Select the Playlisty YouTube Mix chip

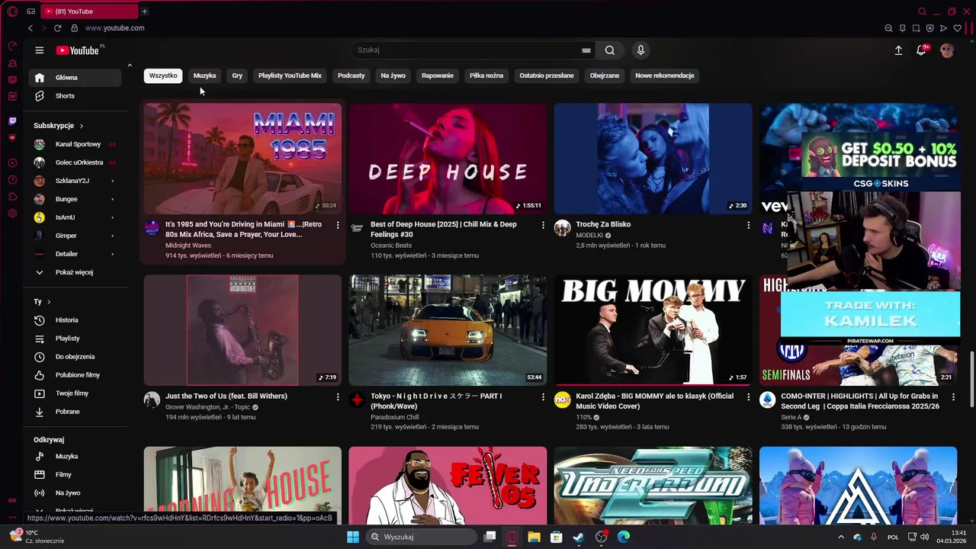(290, 75)
